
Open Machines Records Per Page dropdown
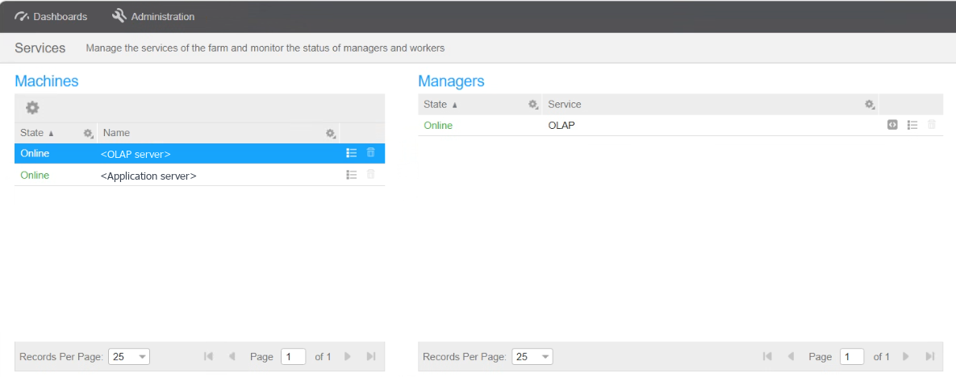pyautogui.click(x=129, y=357)
